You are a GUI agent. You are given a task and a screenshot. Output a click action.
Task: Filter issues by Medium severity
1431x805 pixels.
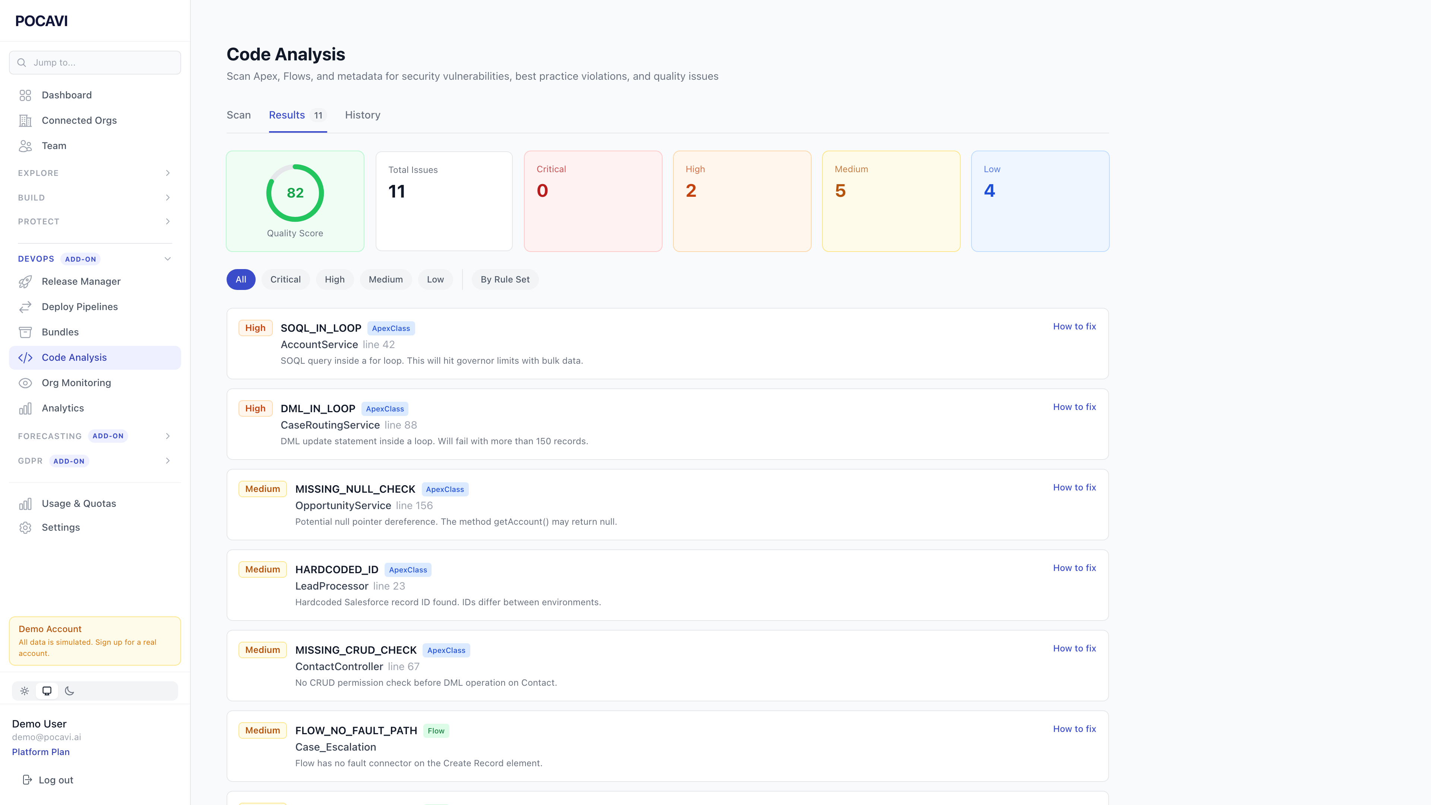pos(386,280)
